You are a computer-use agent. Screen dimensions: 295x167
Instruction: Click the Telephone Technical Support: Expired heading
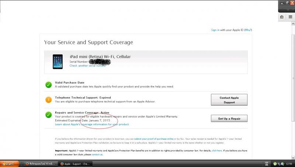[x=83, y=98]
